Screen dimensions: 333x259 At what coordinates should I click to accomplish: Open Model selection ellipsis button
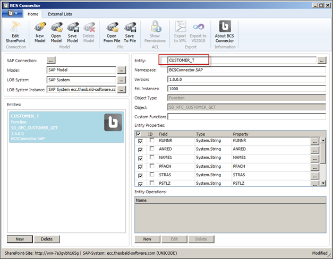coord(121,70)
